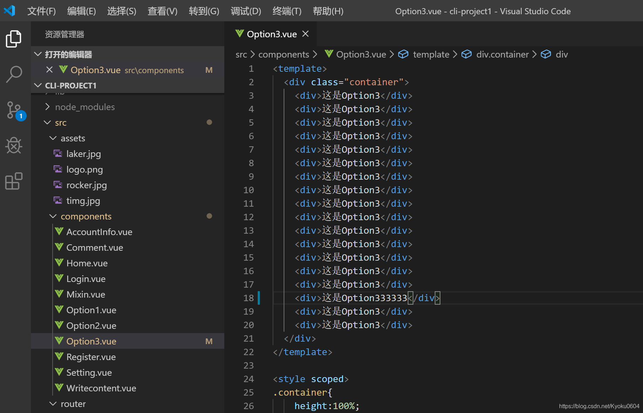This screenshot has height=413, width=643.
Task: Open the 调试(D) menu
Action: point(246,11)
